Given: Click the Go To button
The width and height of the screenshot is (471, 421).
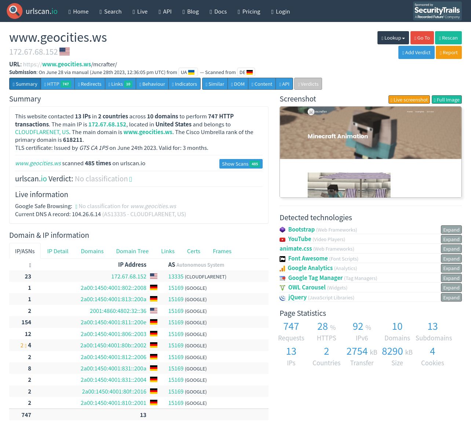Looking at the screenshot, I should pos(422,38).
